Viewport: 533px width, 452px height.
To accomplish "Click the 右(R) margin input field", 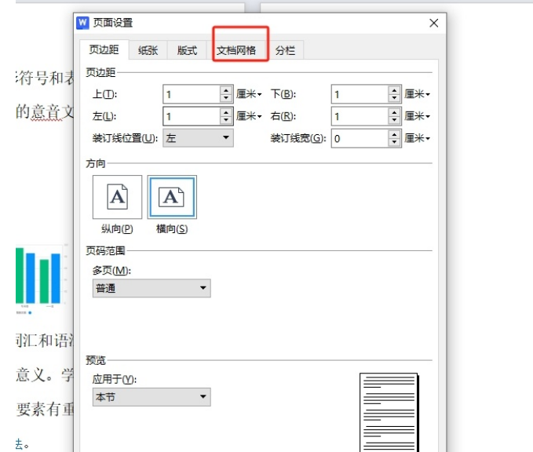I will coord(360,117).
